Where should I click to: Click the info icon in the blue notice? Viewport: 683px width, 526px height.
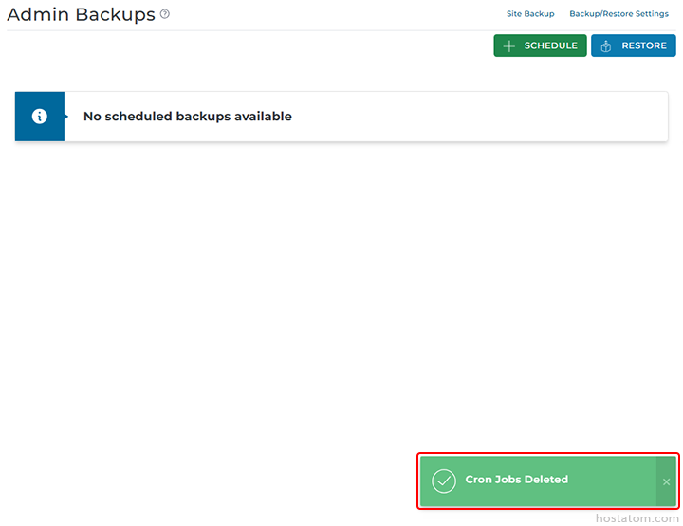(40, 117)
